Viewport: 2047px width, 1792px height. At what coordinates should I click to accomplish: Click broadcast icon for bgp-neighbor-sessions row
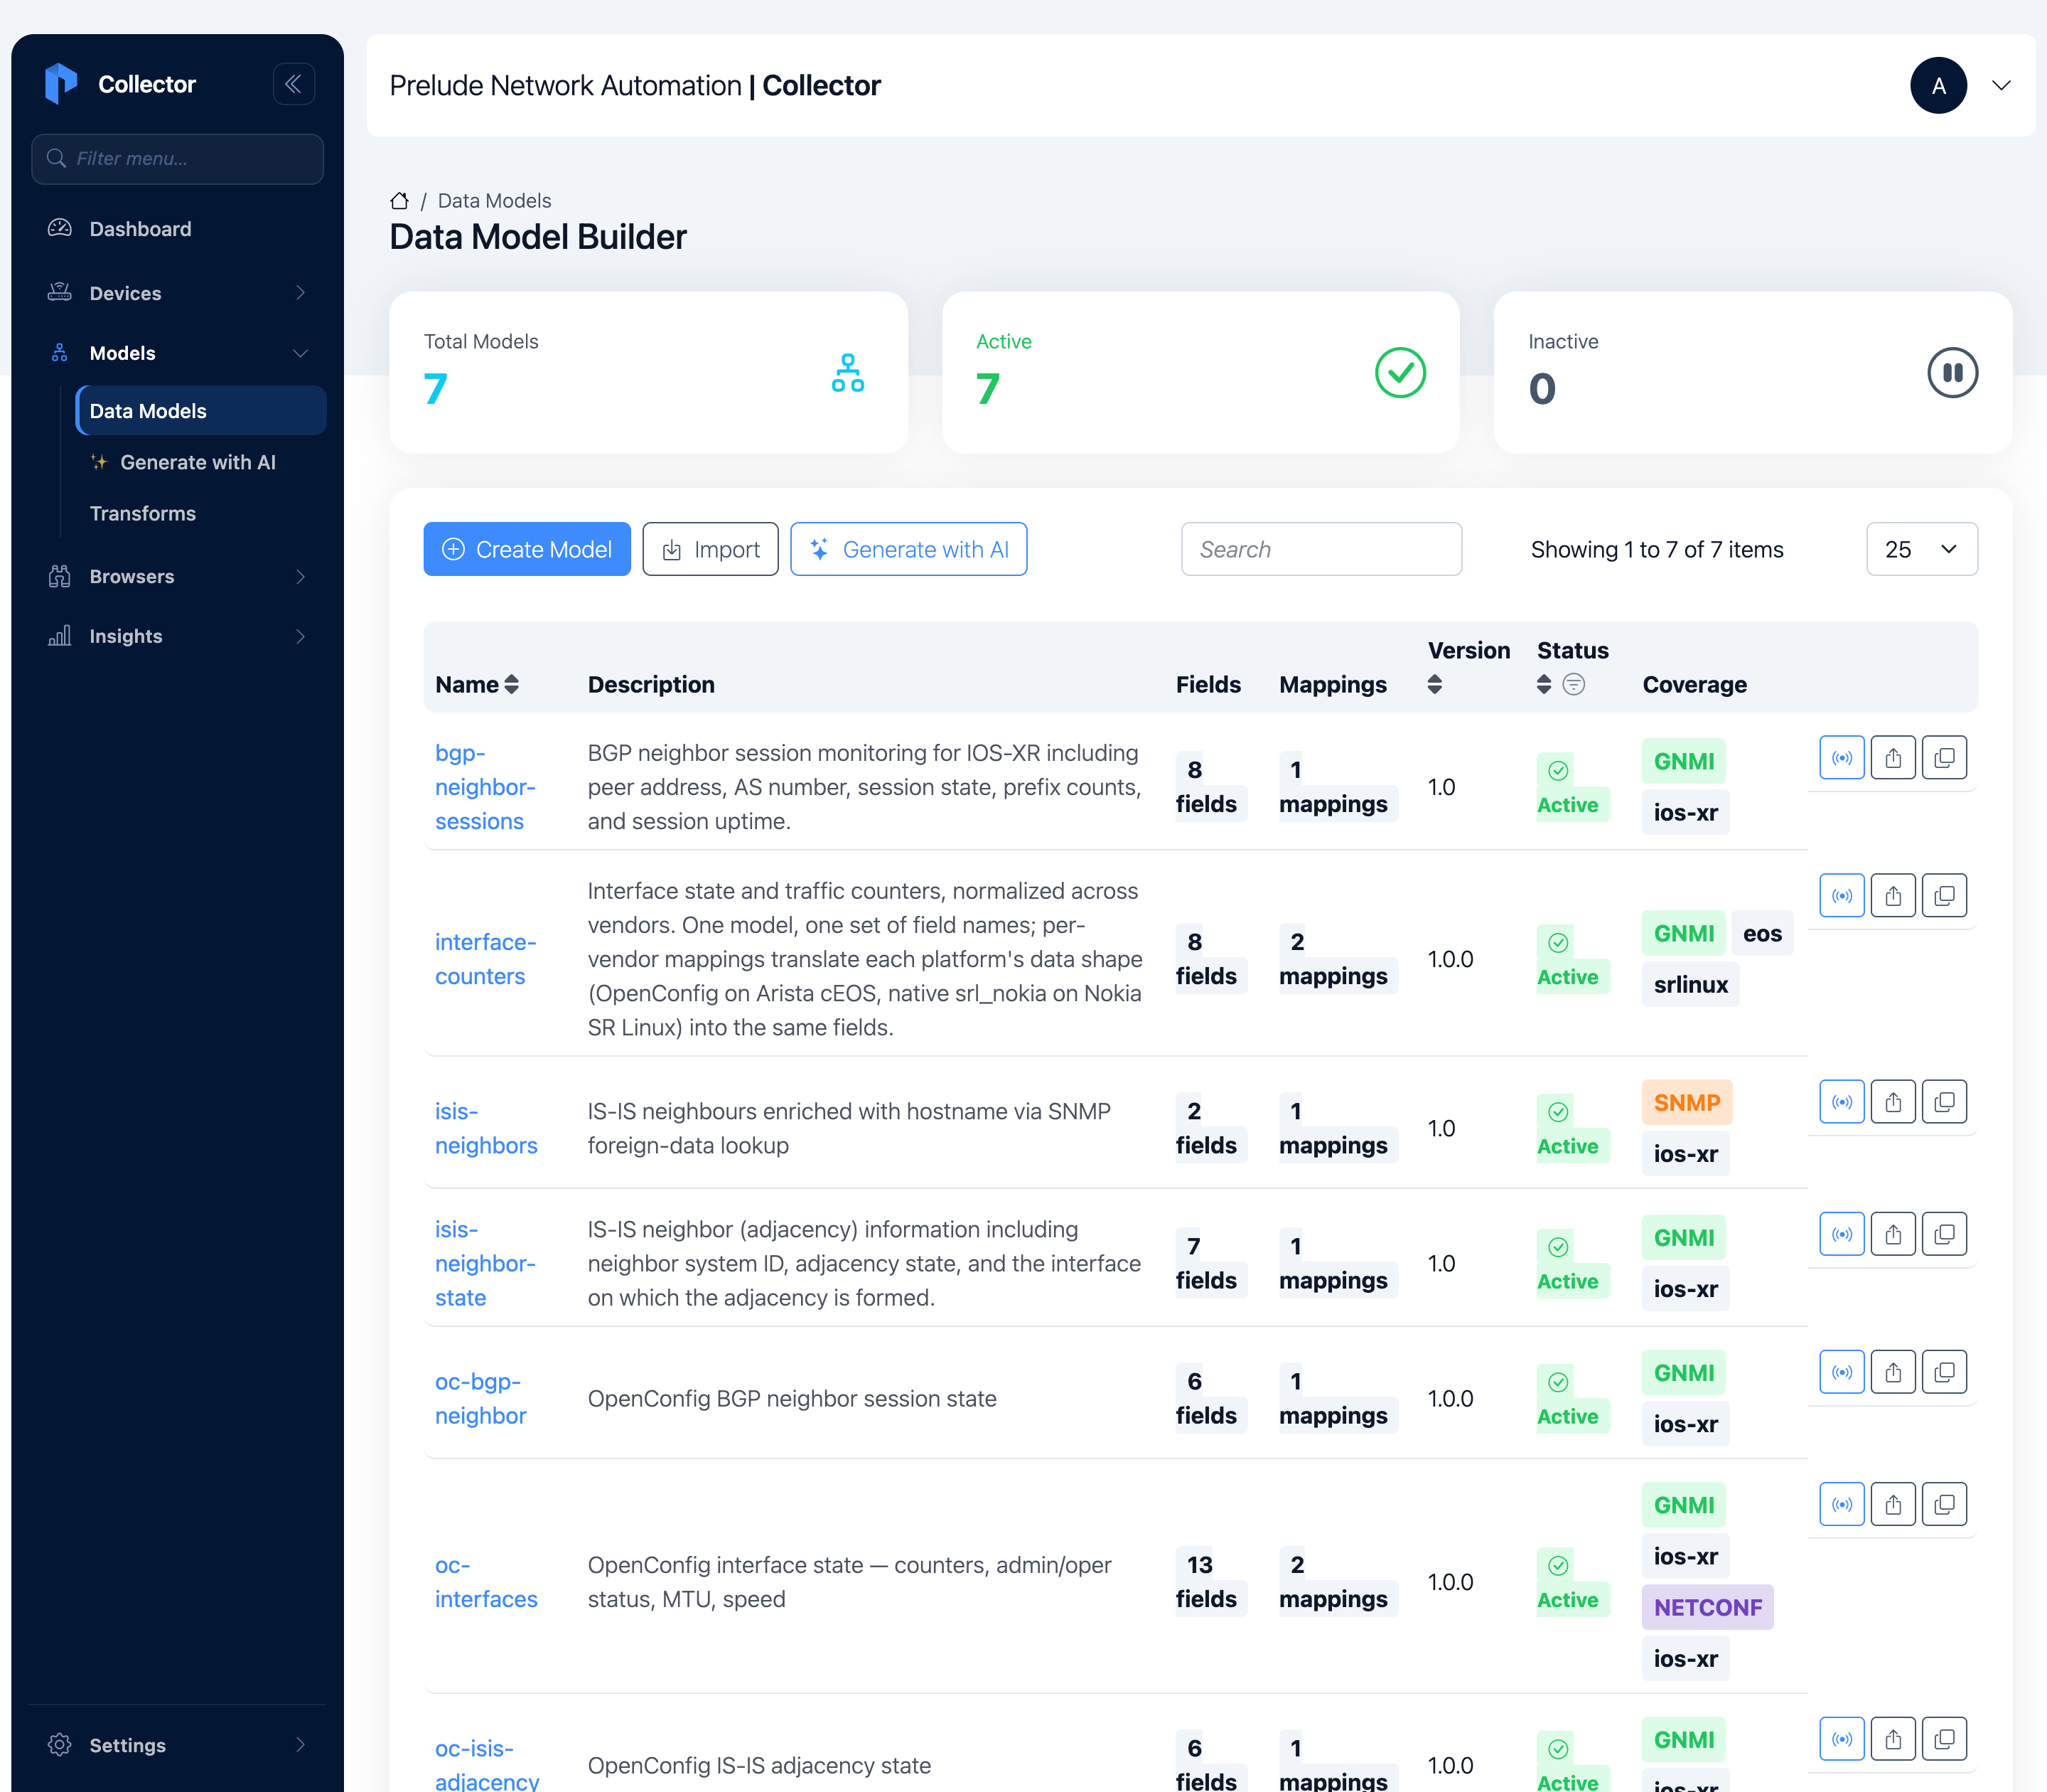pos(1842,758)
